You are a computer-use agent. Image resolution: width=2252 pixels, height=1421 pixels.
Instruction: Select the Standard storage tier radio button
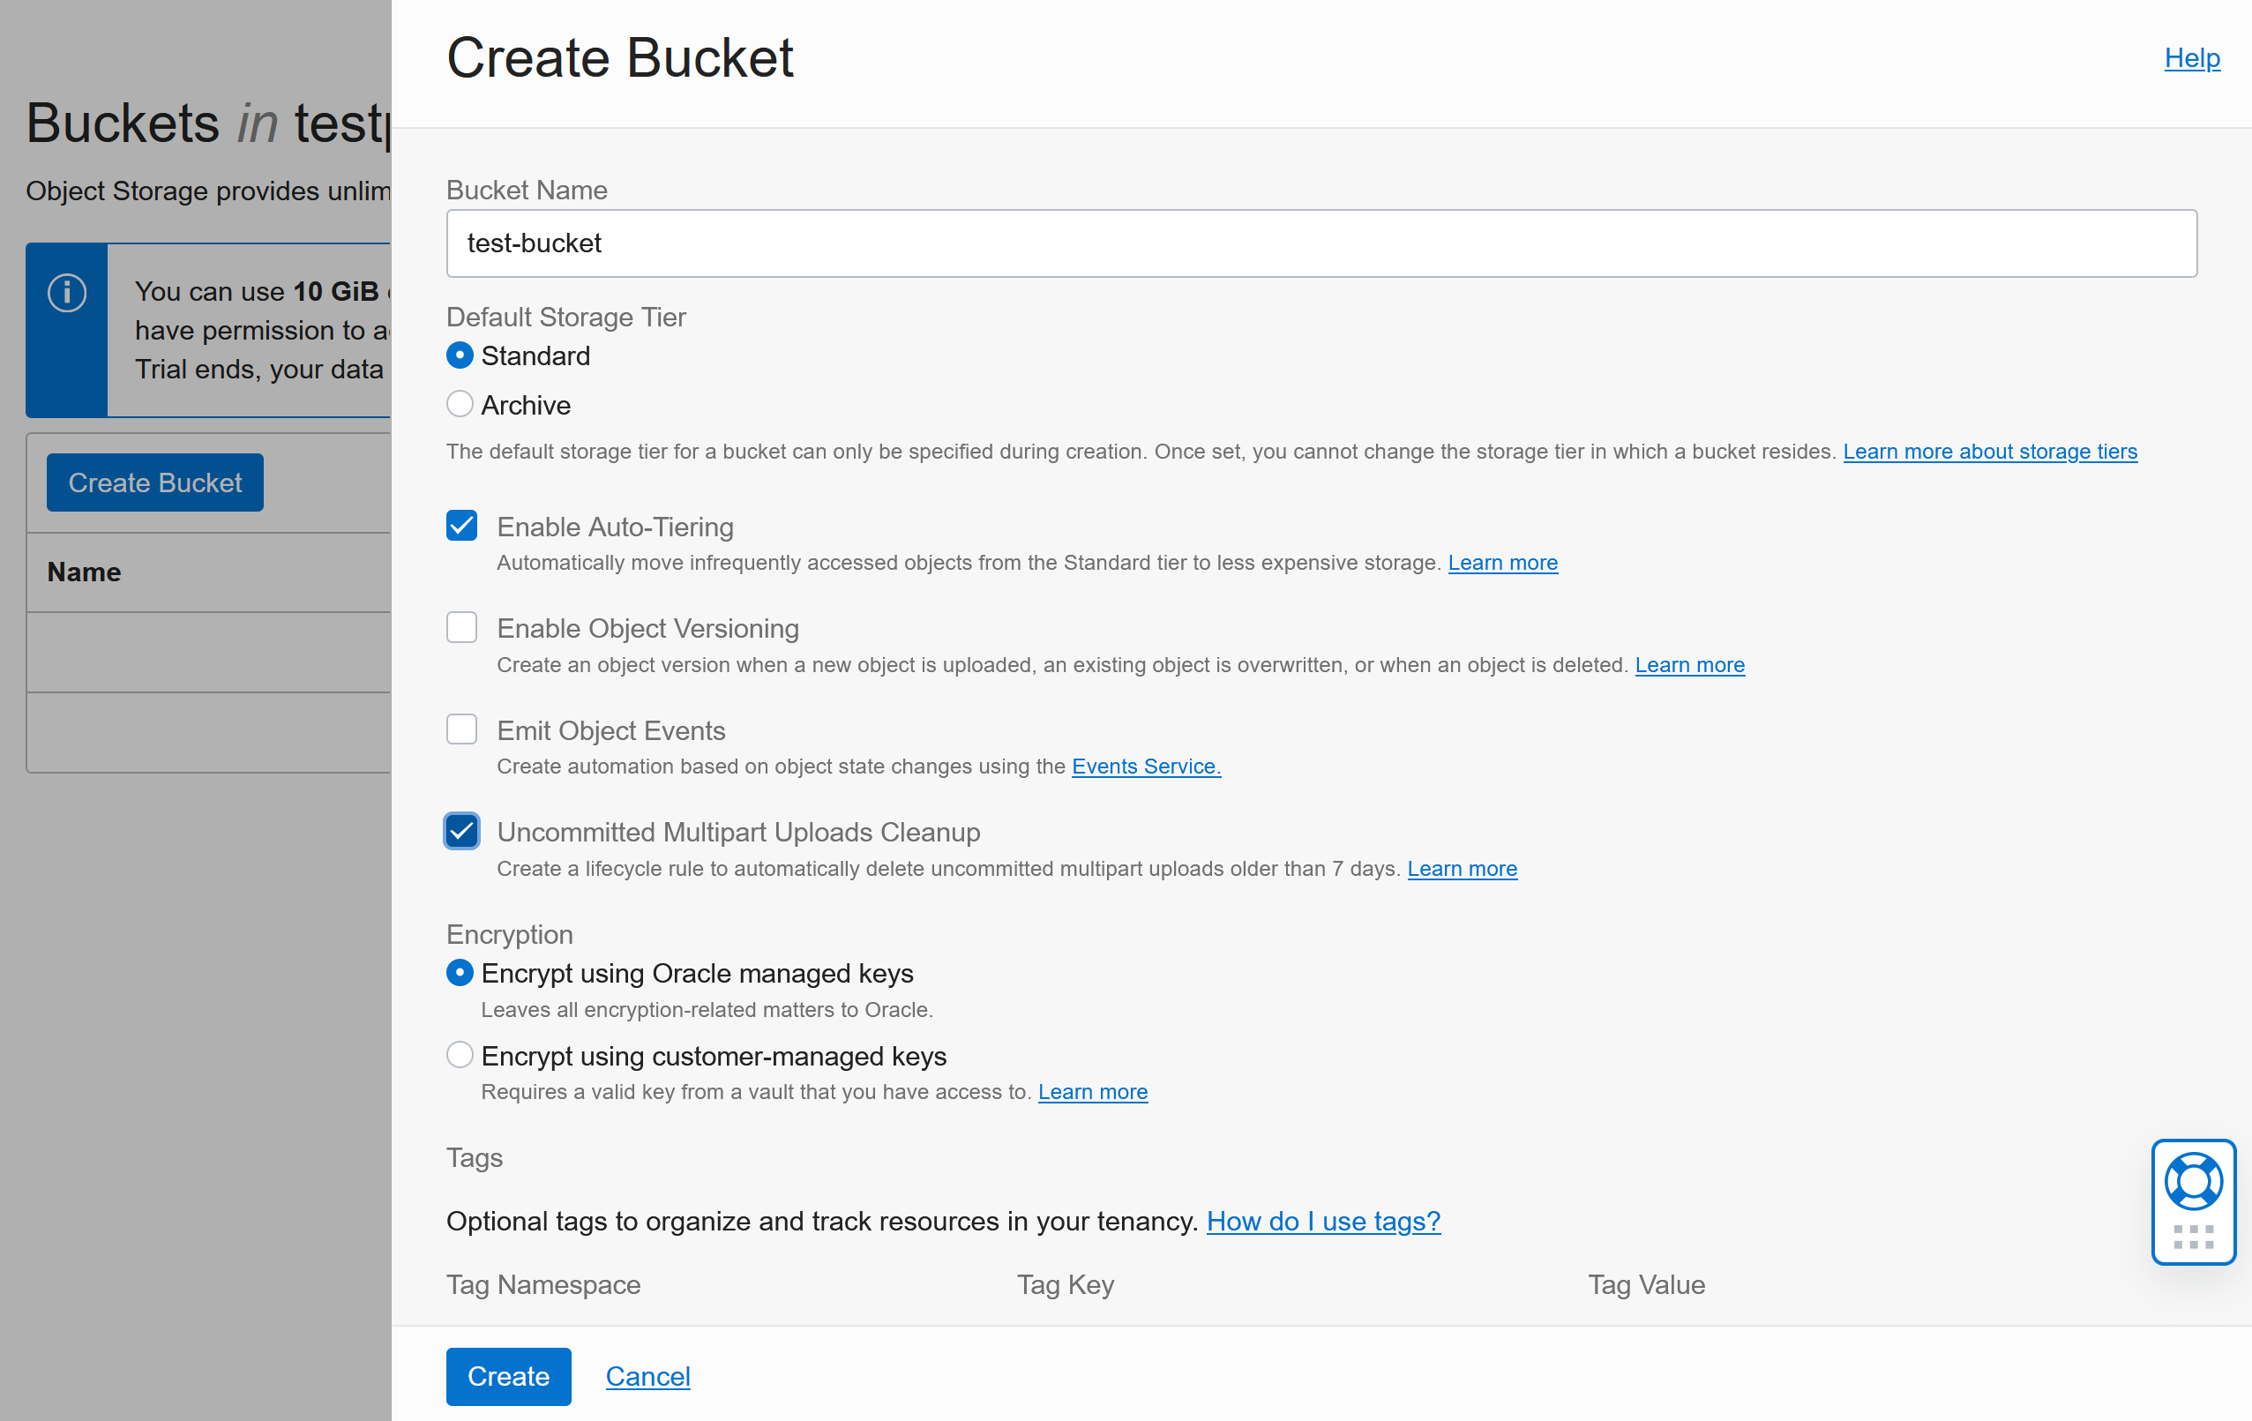pyautogui.click(x=460, y=356)
